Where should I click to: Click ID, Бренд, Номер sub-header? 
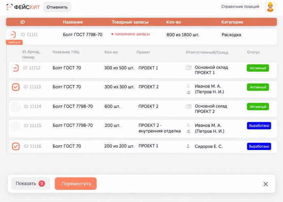click(x=31, y=54)
